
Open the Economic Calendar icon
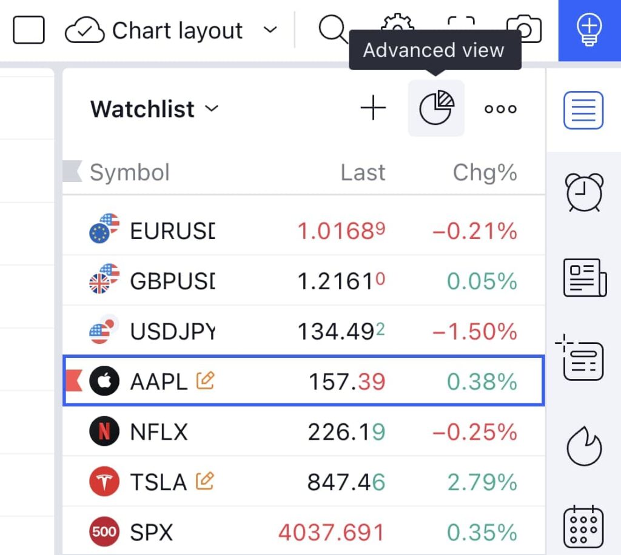click(x=584, y=525)
